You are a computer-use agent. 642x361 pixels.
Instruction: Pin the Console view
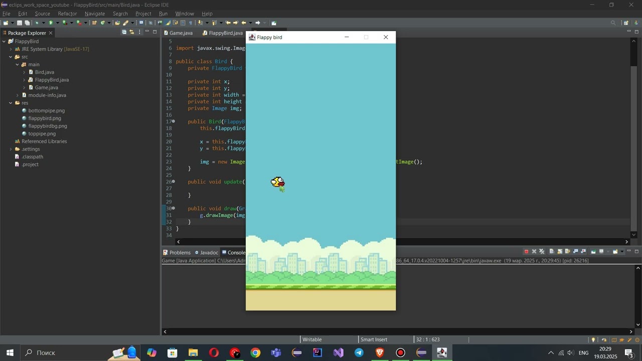click(x=593, y=251)
